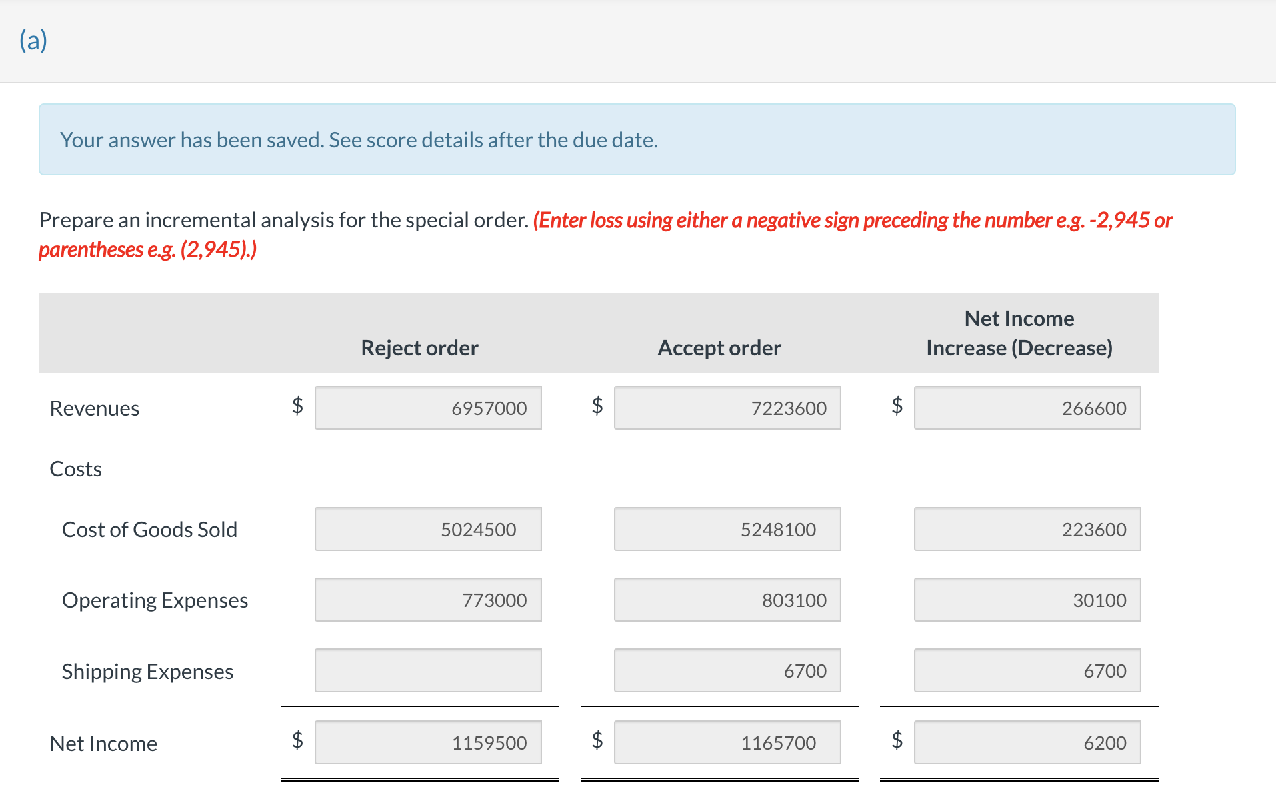This screenshot has height=801, width=1276.
Task: Click the '(a)' part heading
Action: pyautogui.click(x=33, y=40)
